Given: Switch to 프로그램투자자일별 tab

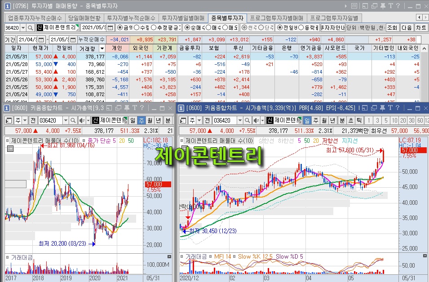Looking at the screenshot, I should (x=334, y=18).
